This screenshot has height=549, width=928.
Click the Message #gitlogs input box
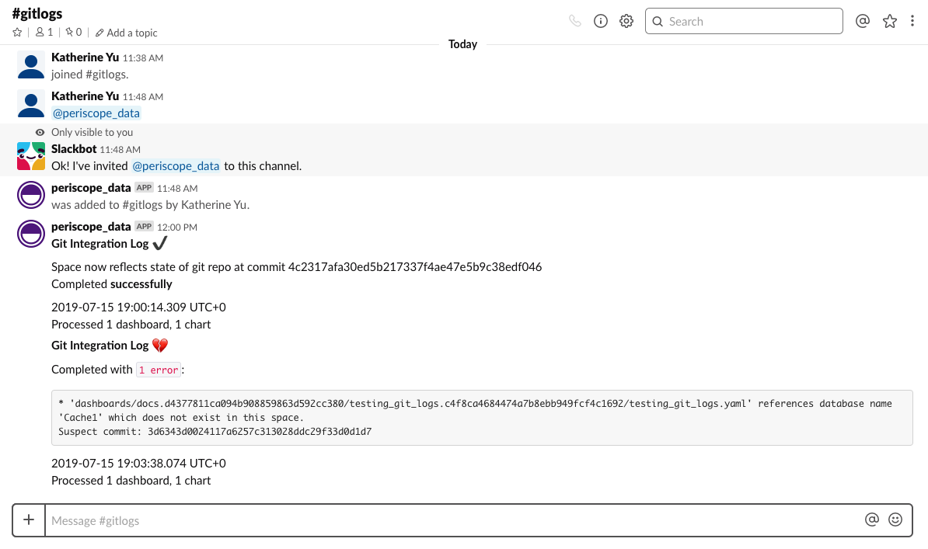click(x=454, y=520)
